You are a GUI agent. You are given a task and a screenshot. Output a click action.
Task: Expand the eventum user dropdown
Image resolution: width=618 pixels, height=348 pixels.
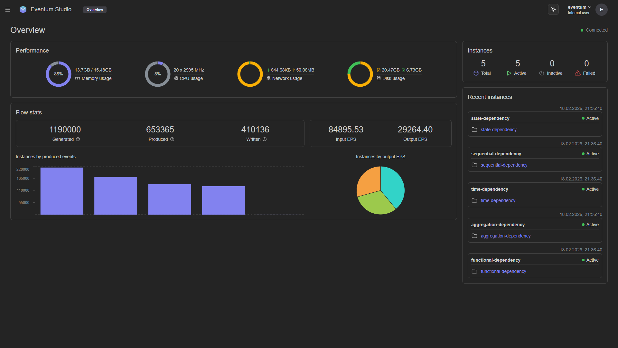579,7
